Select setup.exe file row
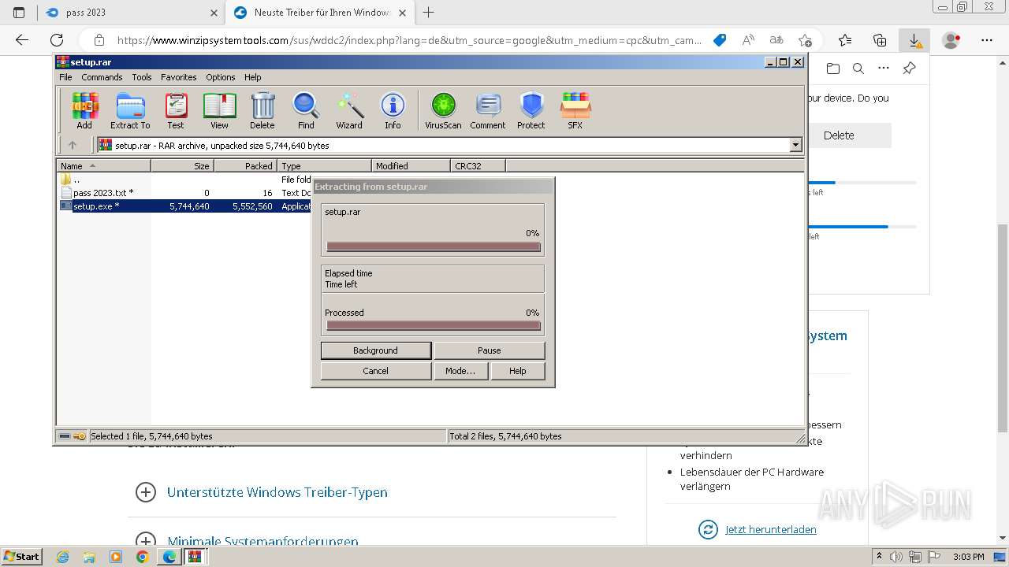 (x=185, y=206)
